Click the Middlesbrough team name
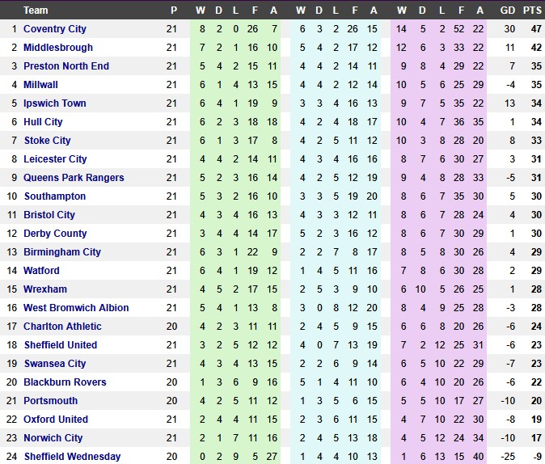The height and width of the screenshot is (464, 545). click(58, 48)
